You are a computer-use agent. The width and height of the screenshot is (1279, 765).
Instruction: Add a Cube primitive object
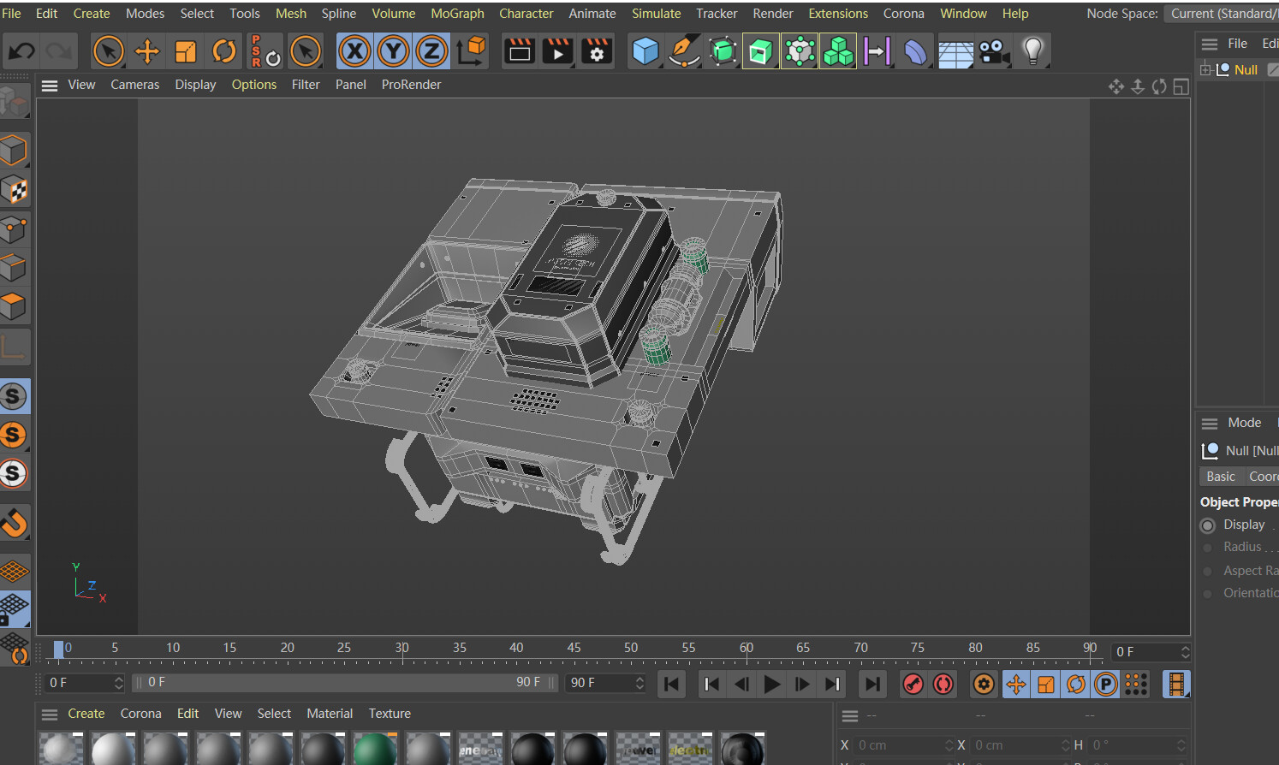tap(645, 51)
